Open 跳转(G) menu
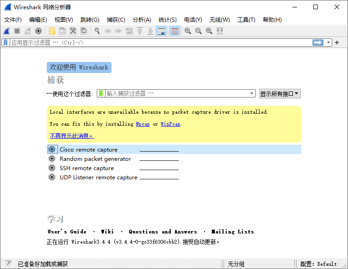 [90, 20]
